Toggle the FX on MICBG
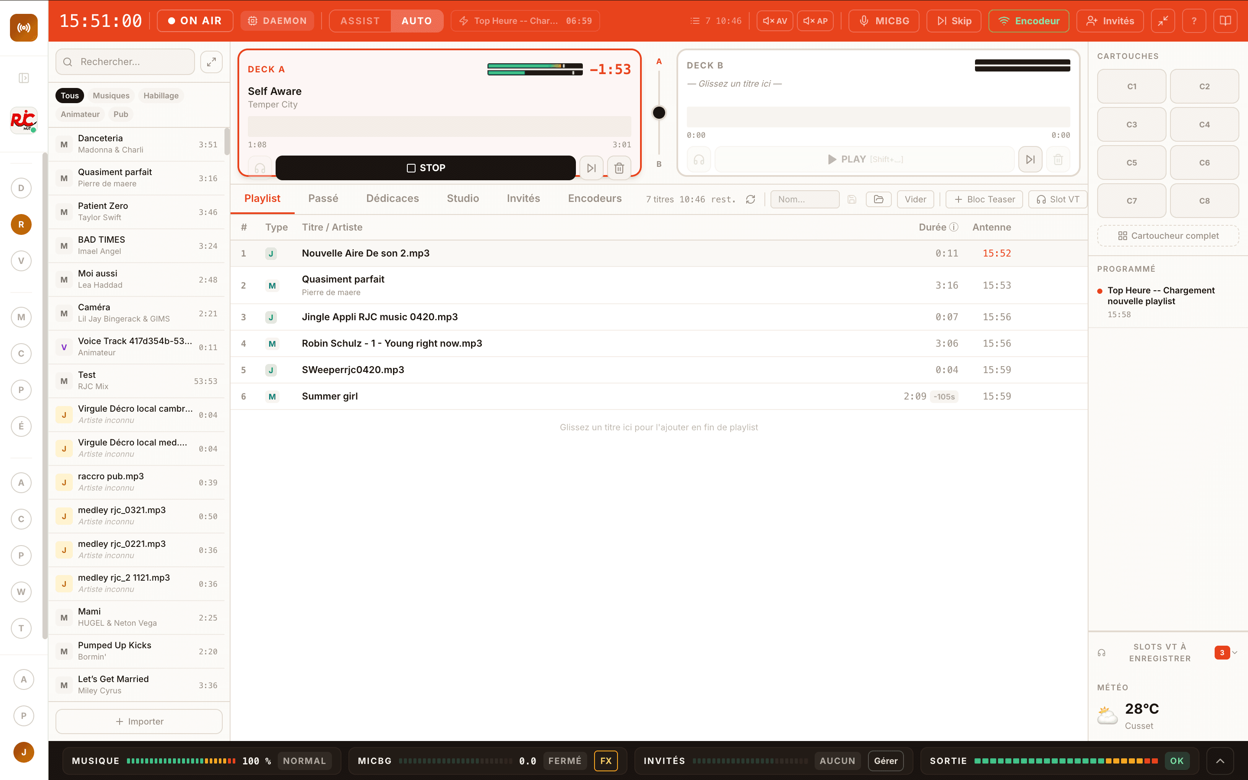The image size is (1248, 780). [x=606, y=761]
